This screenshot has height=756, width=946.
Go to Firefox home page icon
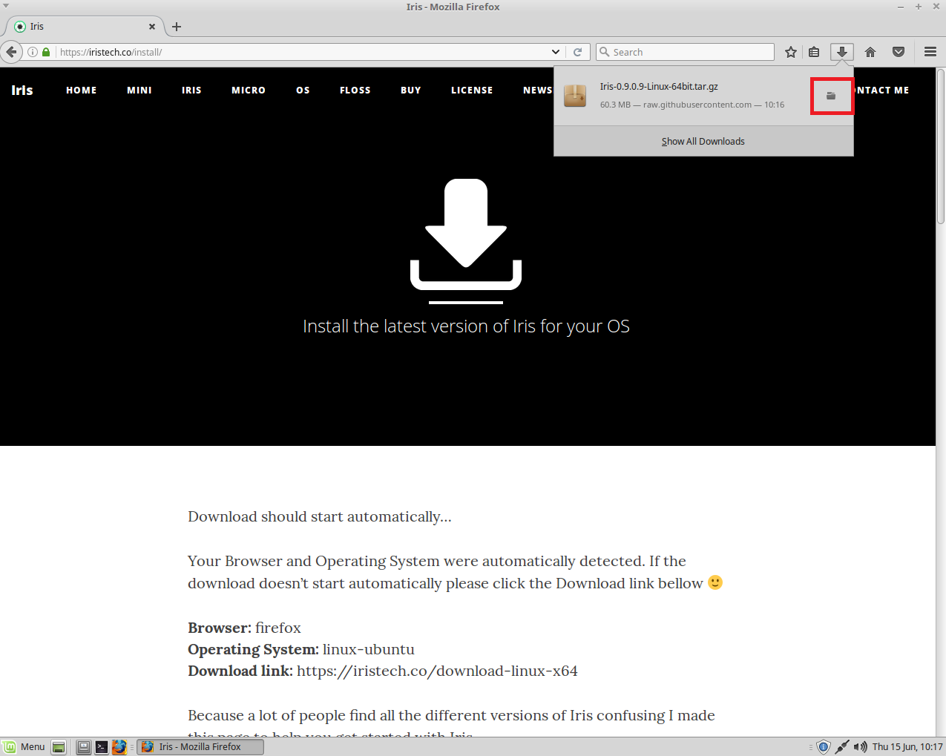870,52
